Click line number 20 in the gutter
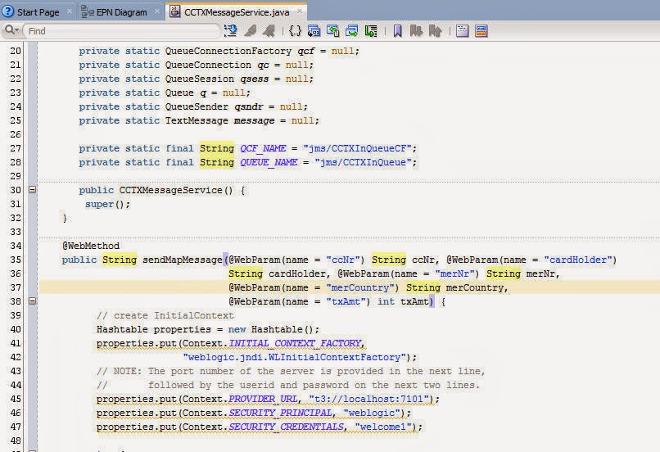Screen dimensions: 660x452 tap(16, 51)
